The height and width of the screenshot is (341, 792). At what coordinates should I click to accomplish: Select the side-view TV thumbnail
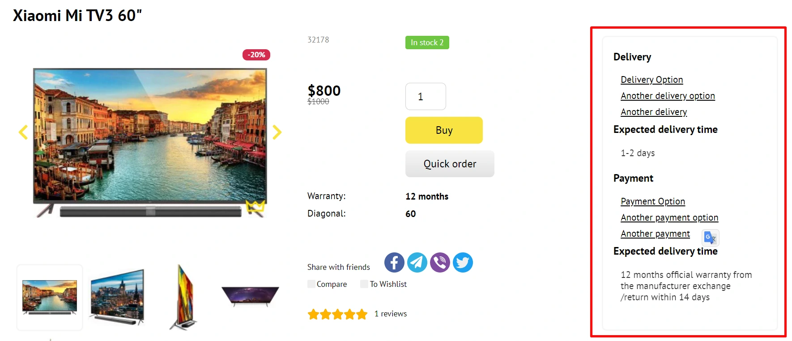(x=184, y=297)
